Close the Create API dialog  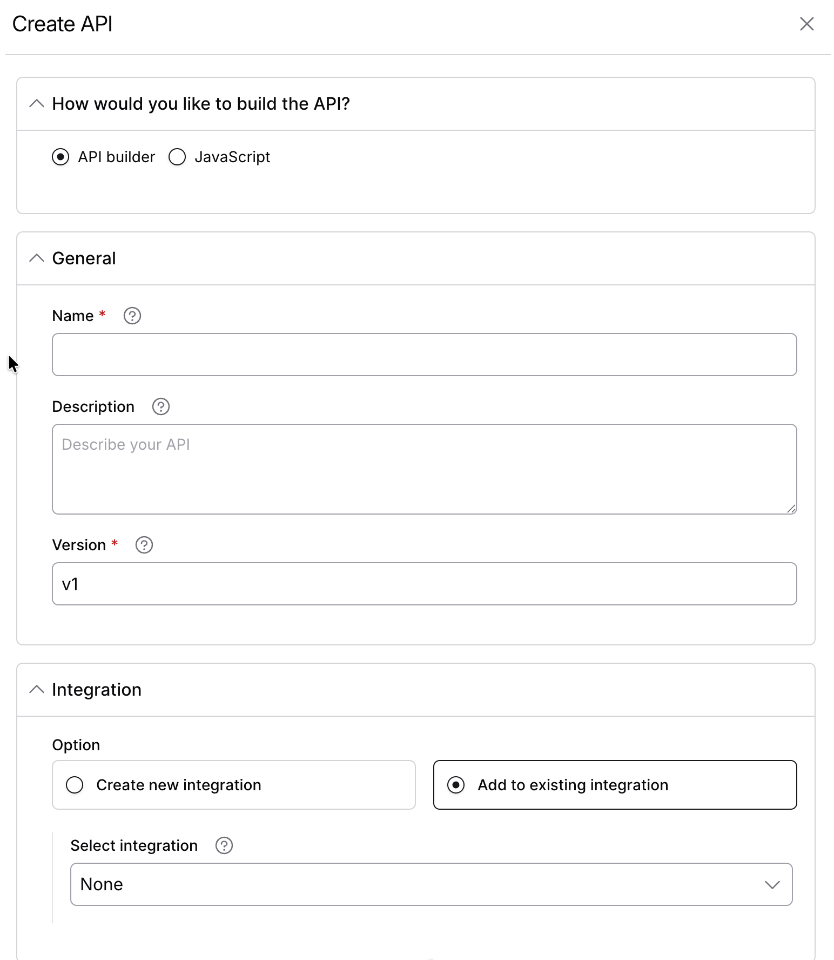coord(807,24)
